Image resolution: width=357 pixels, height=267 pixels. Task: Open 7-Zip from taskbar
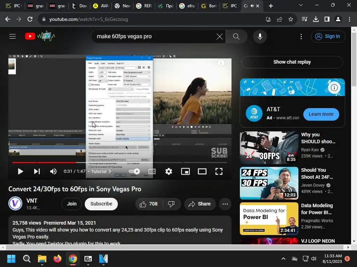tap(88, 259)
